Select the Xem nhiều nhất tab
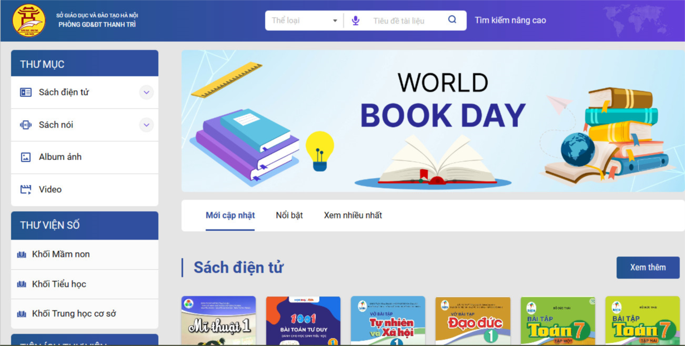Screen dimensions: 685x346 [353, 215]
